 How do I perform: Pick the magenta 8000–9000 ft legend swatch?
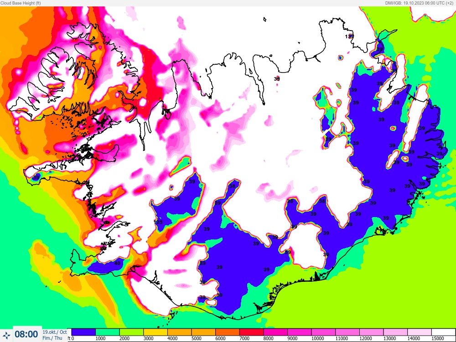[275, 332]
